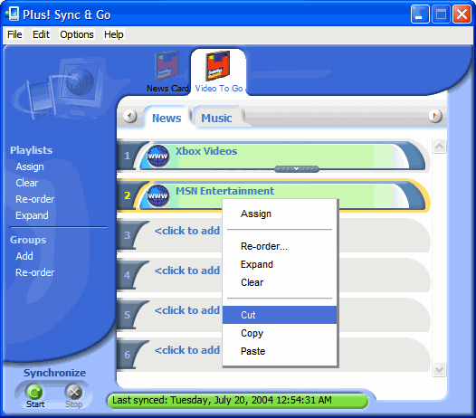This screenshot has width=476, height=418.
Task: Choose Cut in the context menu
Action: click(280, 315)
